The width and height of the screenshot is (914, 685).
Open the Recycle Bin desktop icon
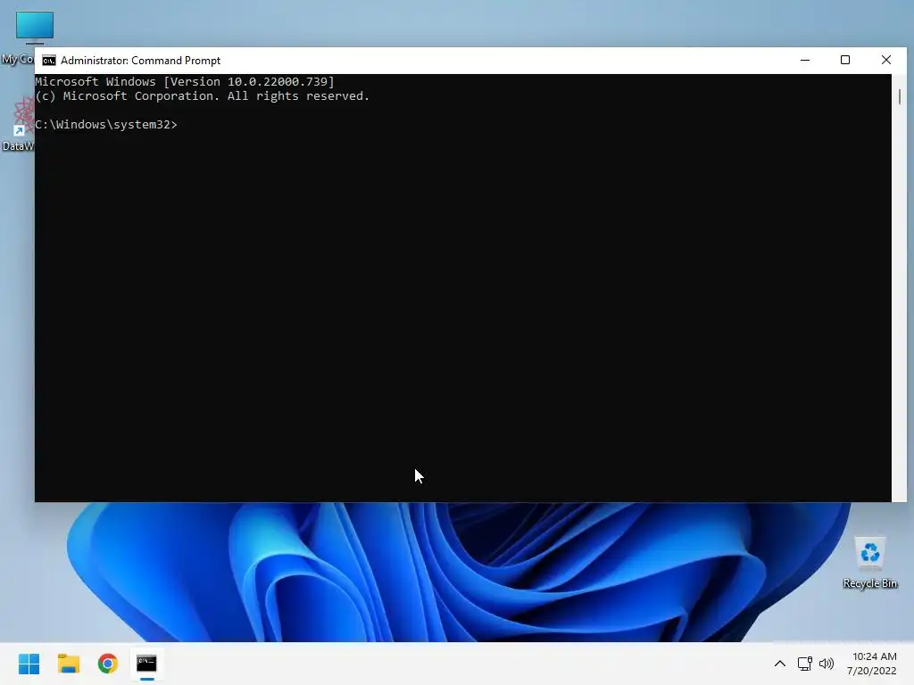pos(869,563)
